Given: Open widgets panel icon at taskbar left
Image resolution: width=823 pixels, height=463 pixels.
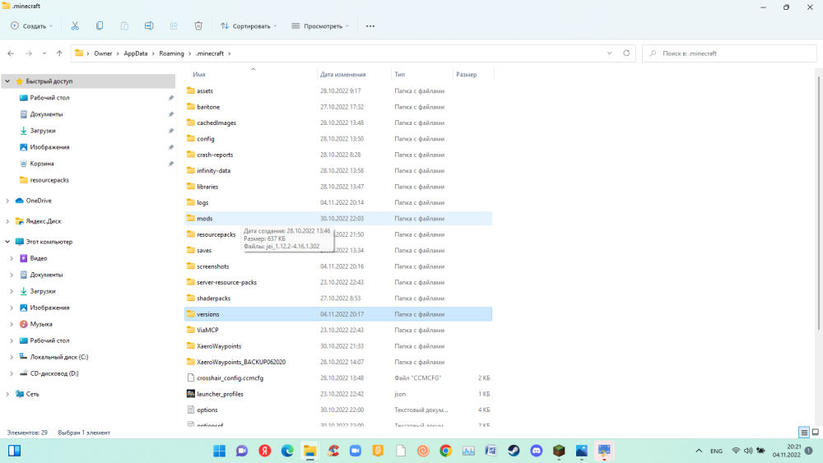Looking at the screenshot, I should pyautogui.click(x=14, y=451).
